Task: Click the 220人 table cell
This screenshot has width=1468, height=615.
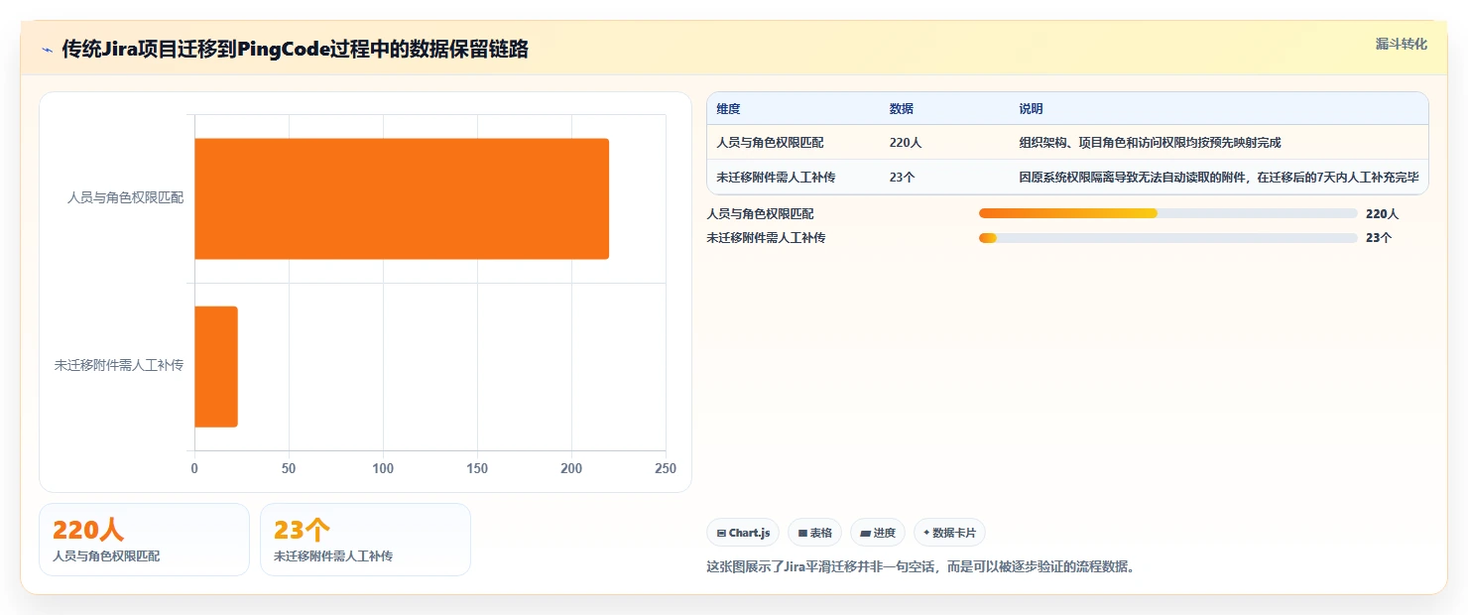Action: 906,143
